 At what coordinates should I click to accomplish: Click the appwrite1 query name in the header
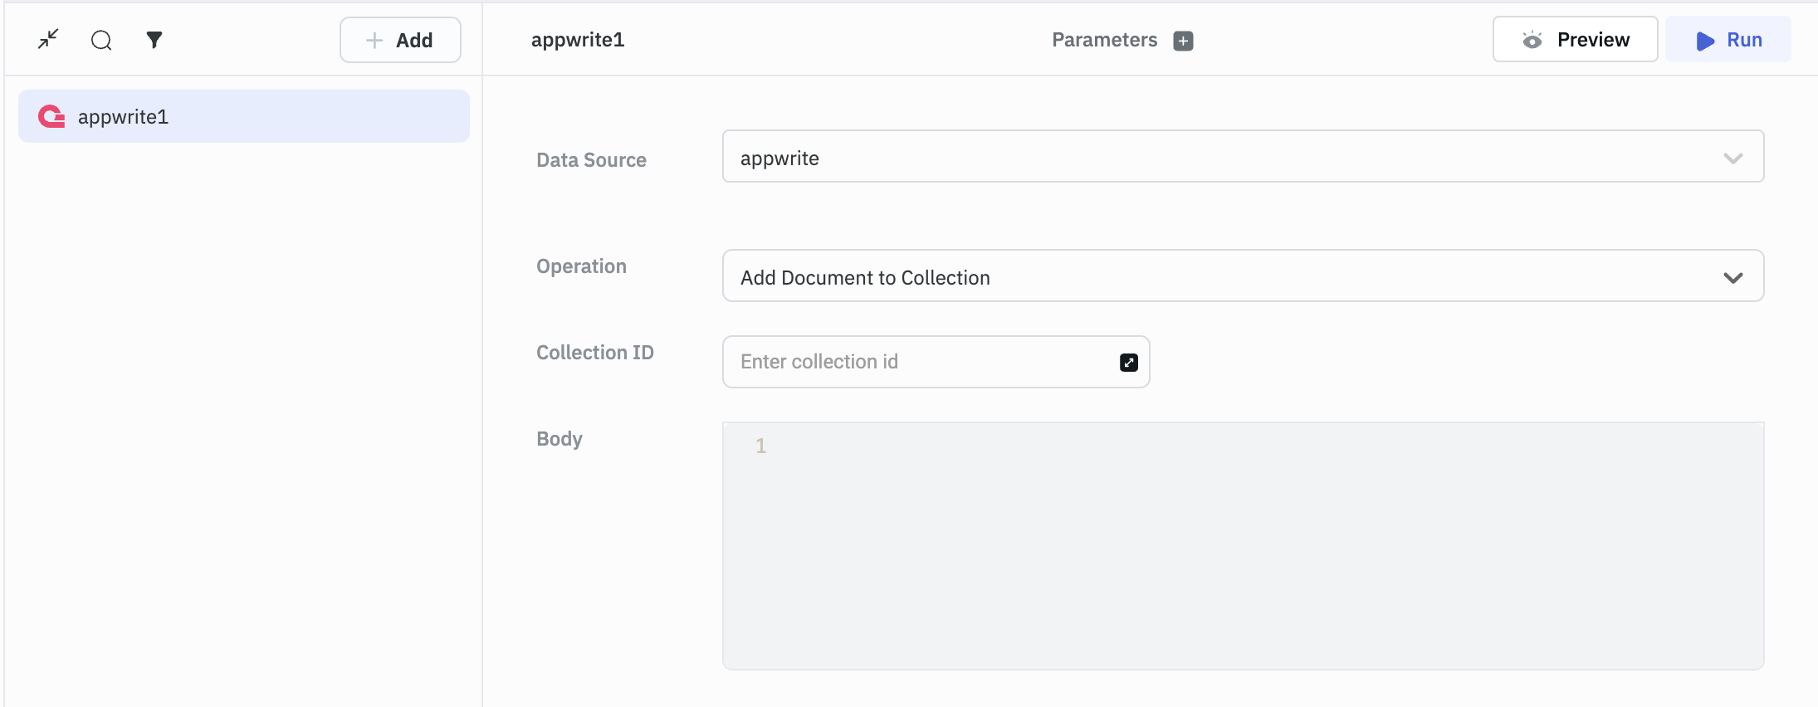578,40
